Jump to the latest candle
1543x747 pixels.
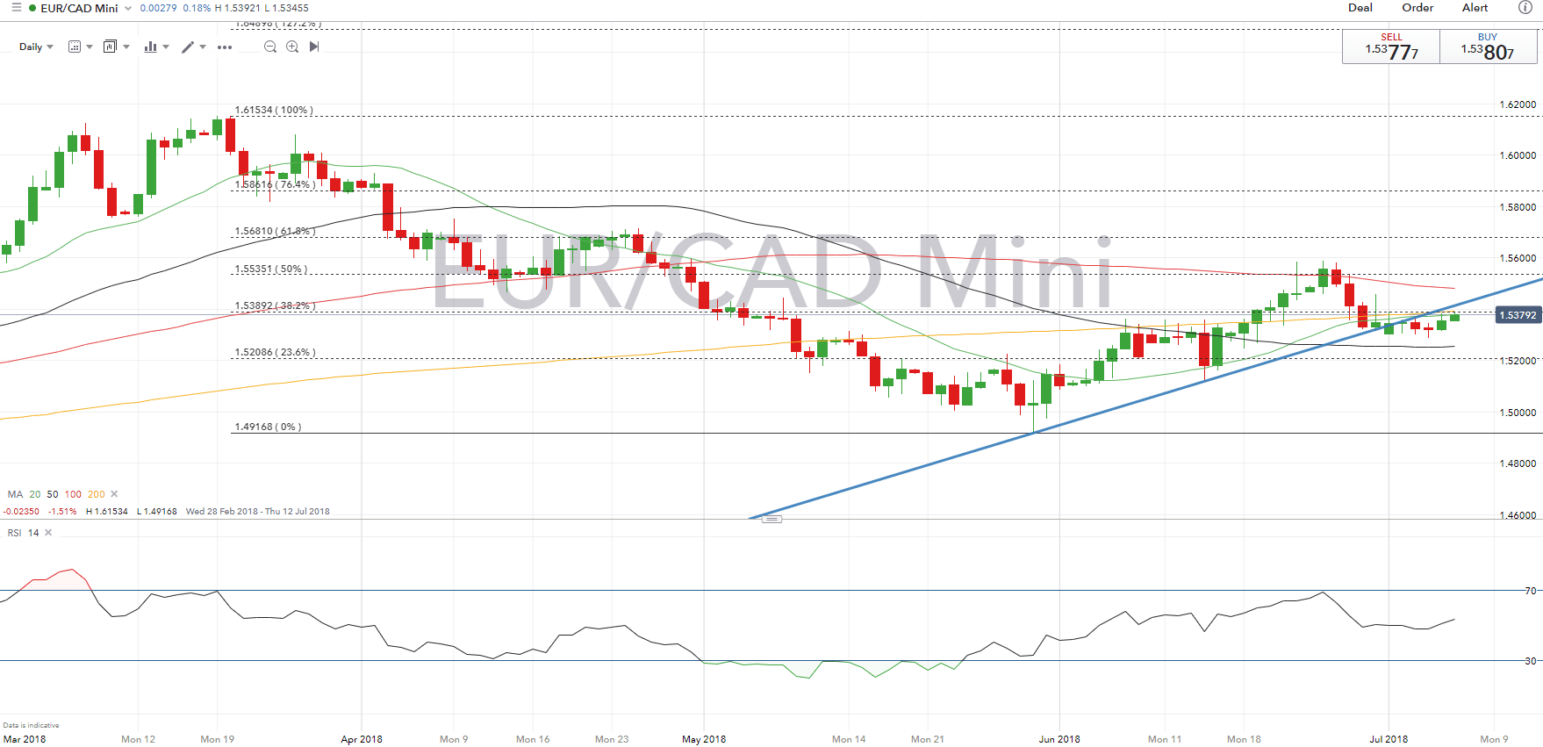(314, 47)
